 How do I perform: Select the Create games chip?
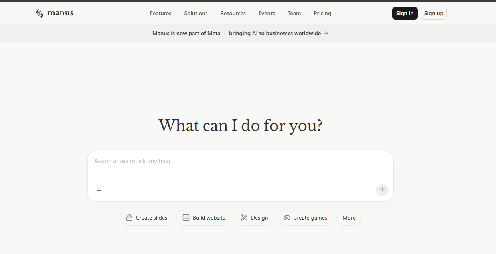[305, 218]
